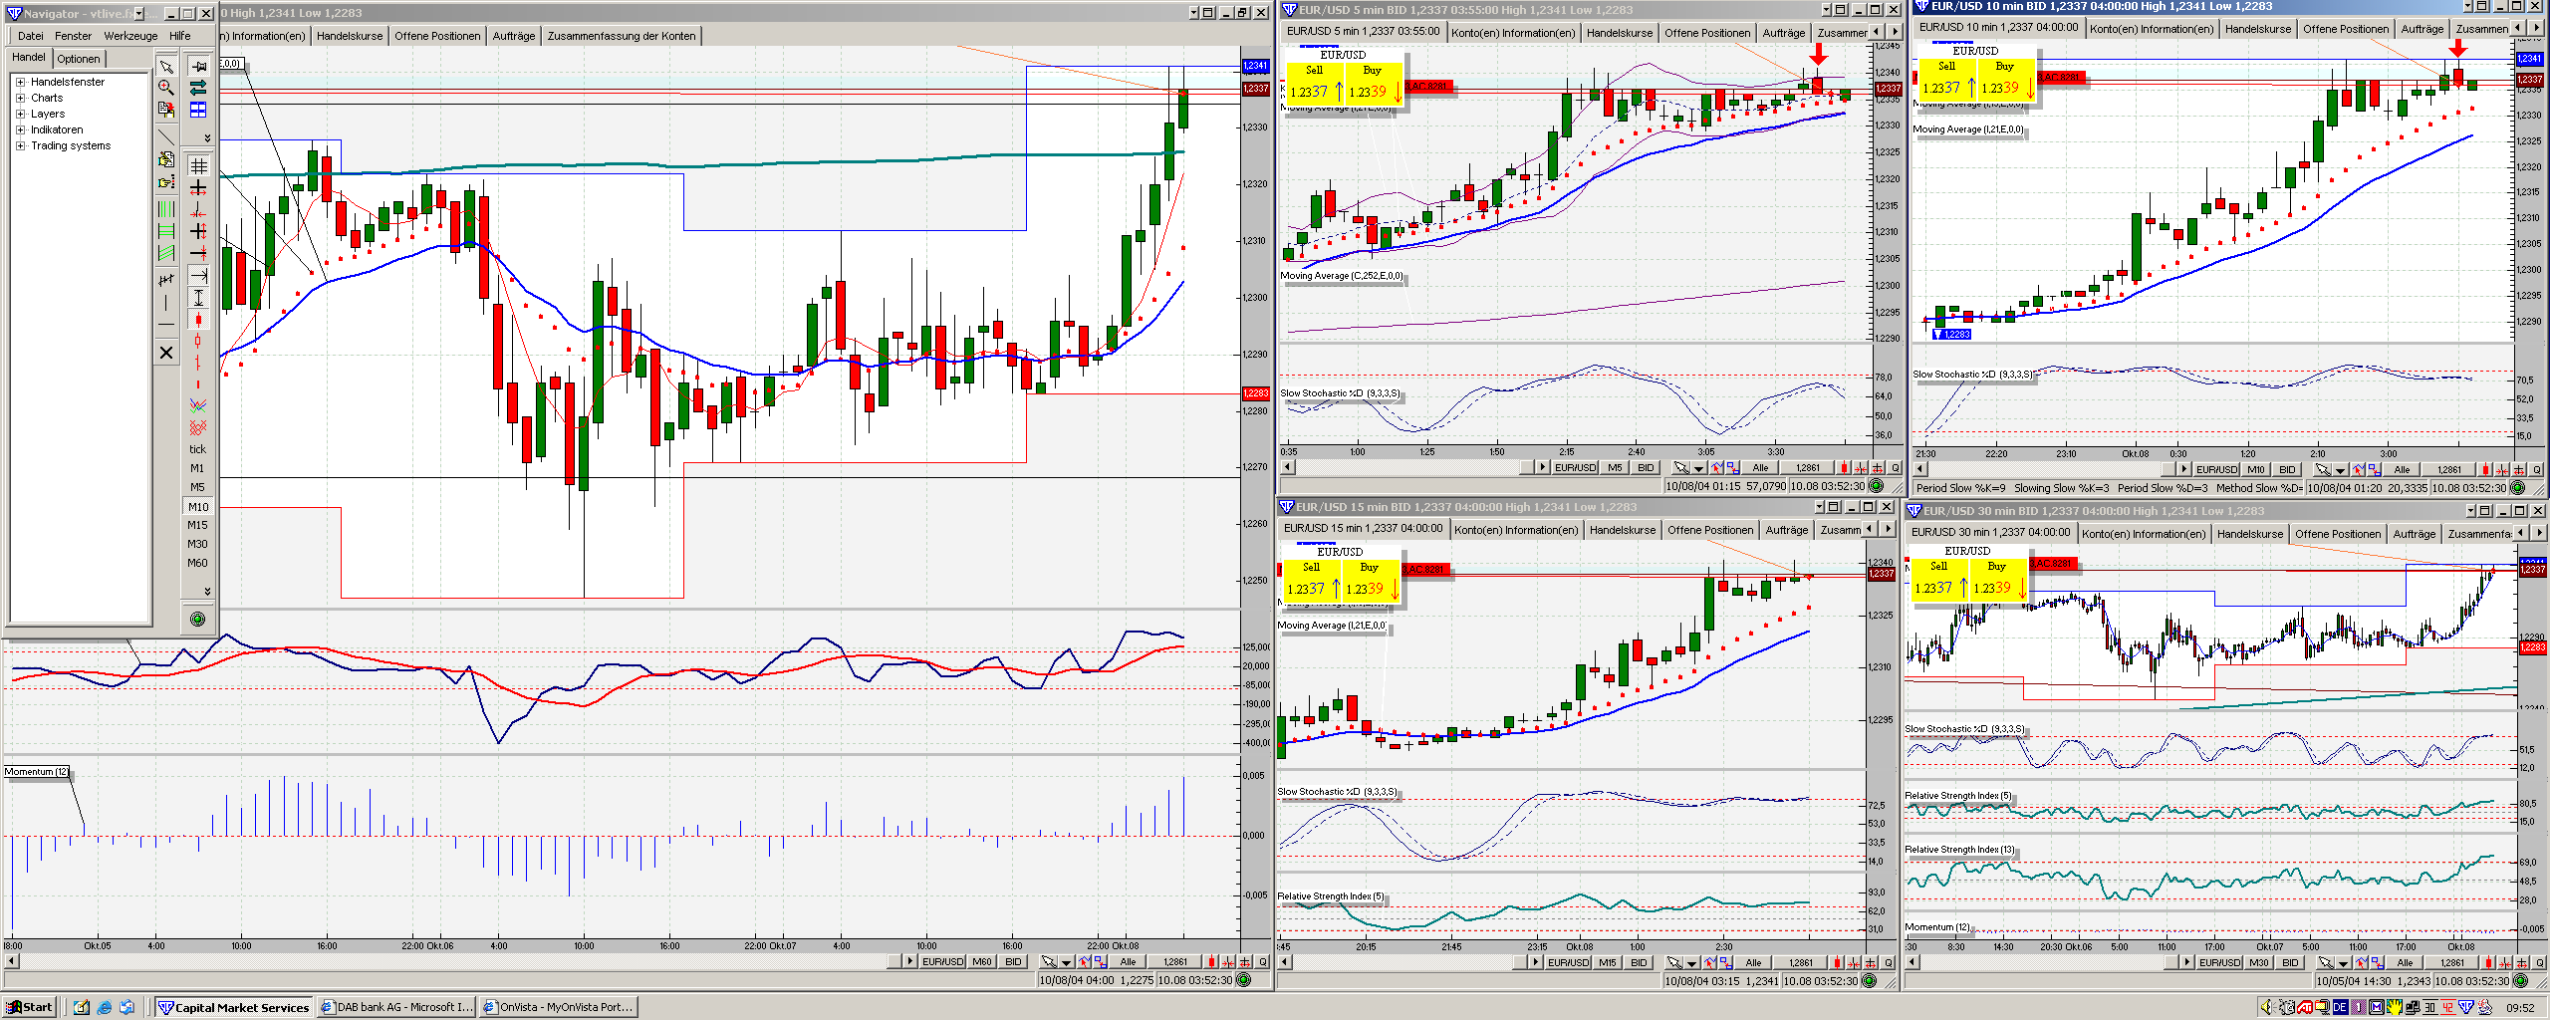2550x1020 pixels.
Task: Pick the green diagonal parallel lines tool
Action: 166,253
